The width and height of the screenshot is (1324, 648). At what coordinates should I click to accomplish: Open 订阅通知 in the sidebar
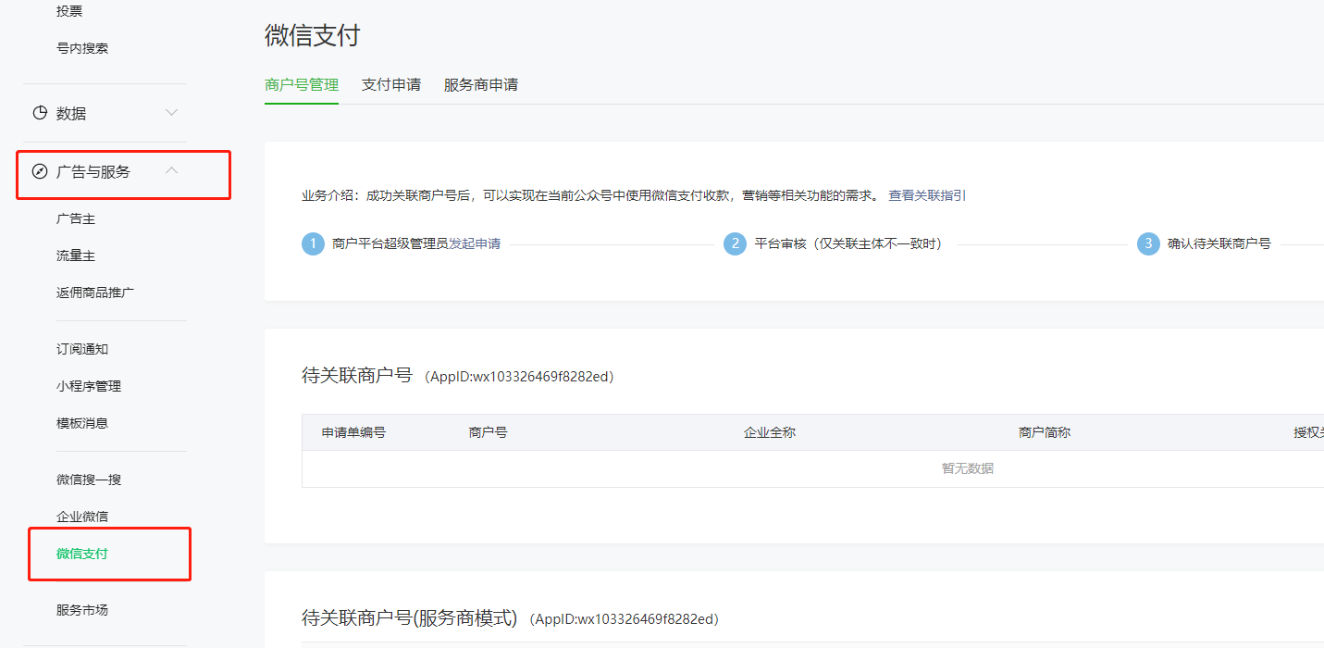click(82, 349)
